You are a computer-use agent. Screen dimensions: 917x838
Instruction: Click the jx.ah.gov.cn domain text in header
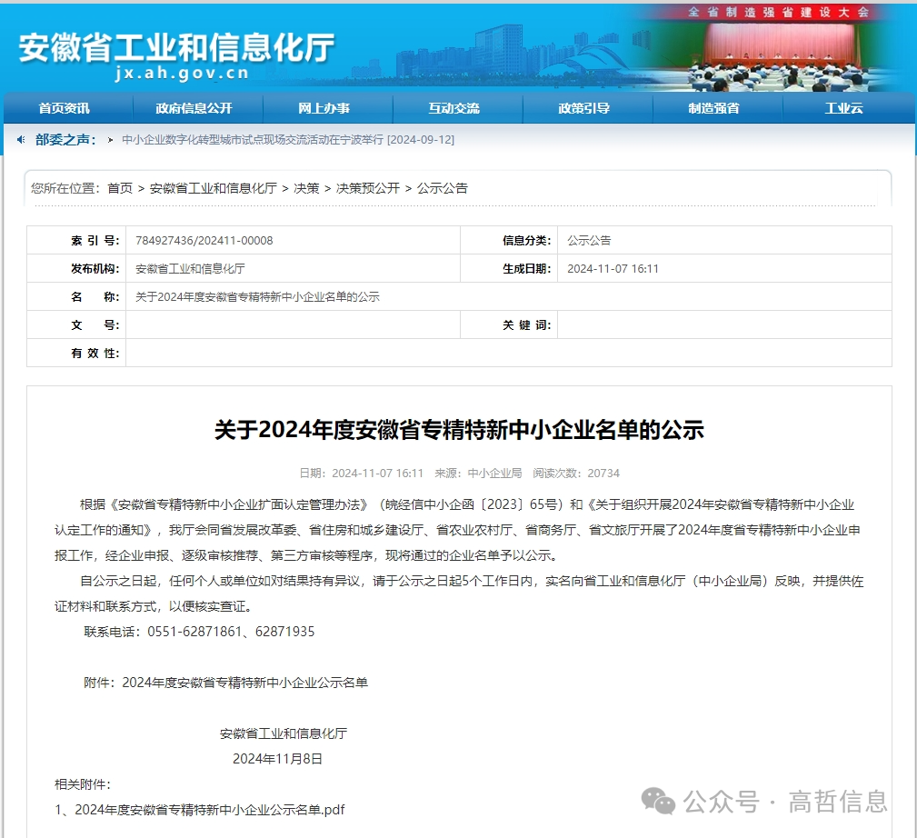click(182, 73)
